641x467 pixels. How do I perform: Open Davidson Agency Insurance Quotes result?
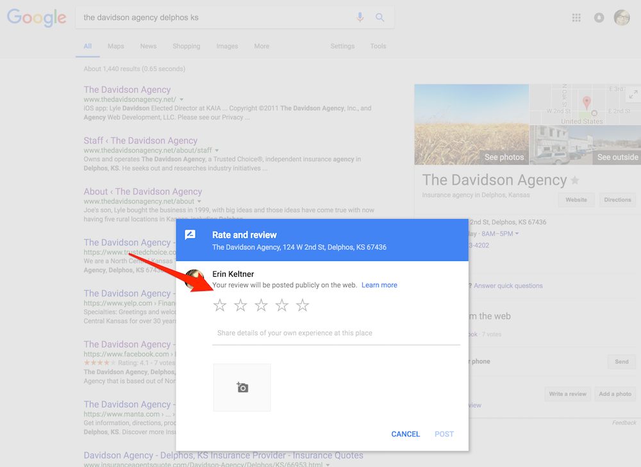click(x=223, y=455)
